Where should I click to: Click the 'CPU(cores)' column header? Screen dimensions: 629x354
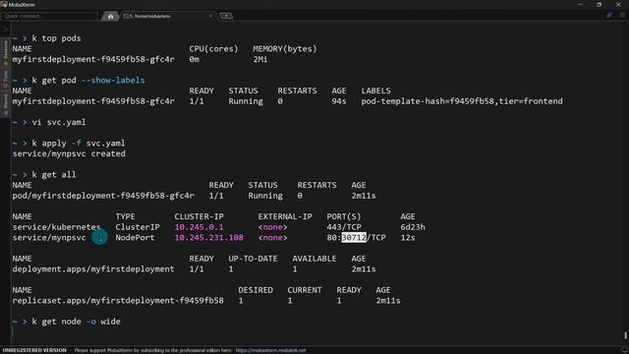tap(213, 49)
